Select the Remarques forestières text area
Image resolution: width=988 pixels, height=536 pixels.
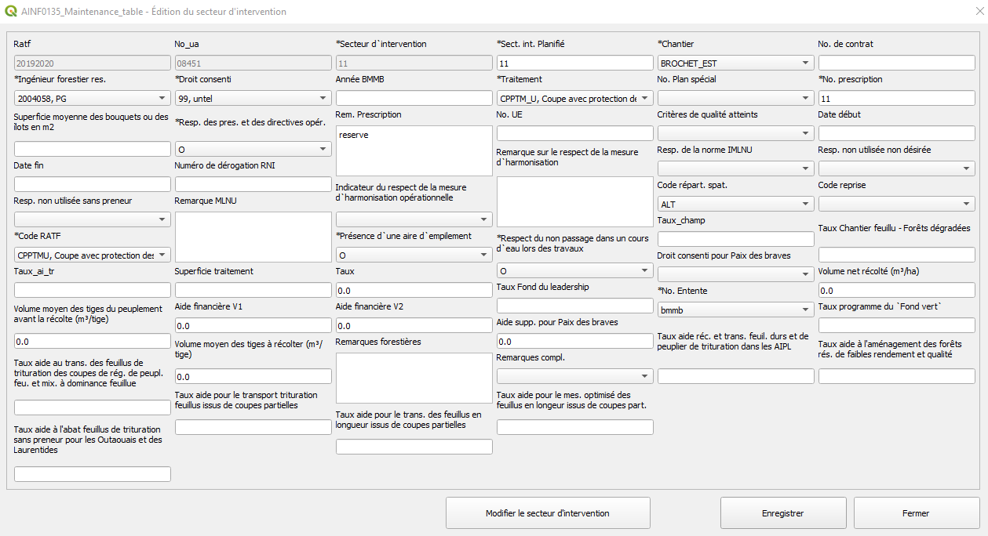[x=414, y=378]
